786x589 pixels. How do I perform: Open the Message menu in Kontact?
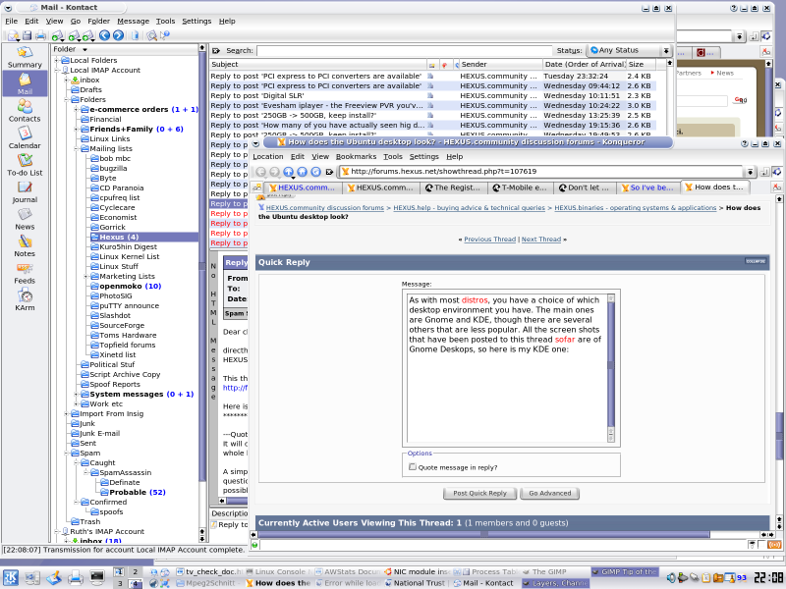coord(133,21)
